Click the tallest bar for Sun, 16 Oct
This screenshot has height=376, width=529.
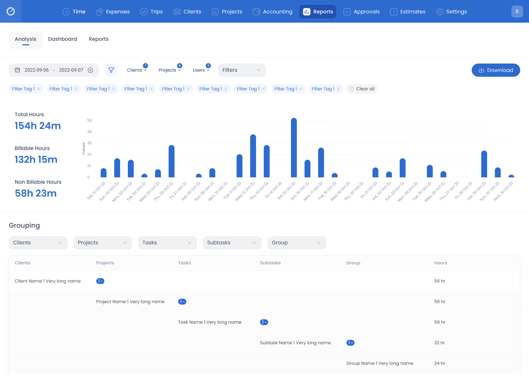(x=294, y=148)
